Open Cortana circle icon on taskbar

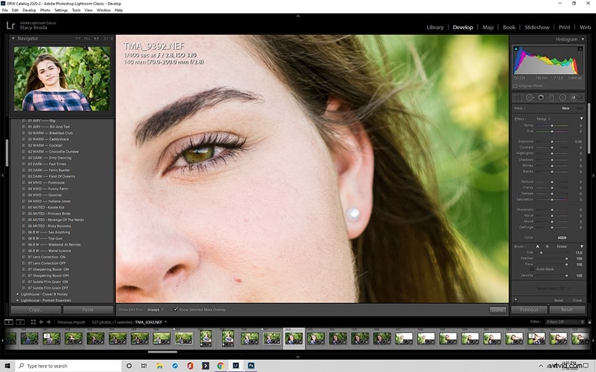(x=129, y=366)
